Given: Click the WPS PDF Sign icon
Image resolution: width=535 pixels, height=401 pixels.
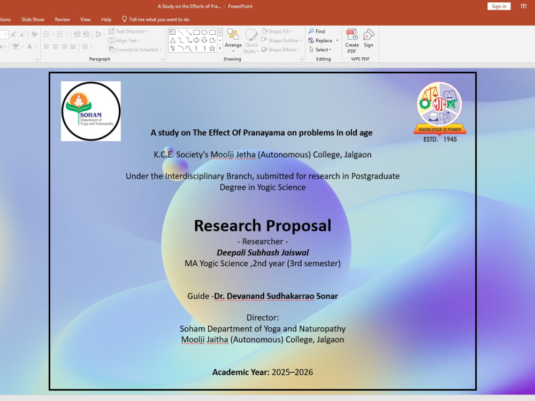Looking at the screenshot, I should [x=369, y=38].
